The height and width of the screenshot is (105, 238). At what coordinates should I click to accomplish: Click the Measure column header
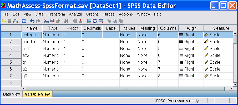click(218, 28)
